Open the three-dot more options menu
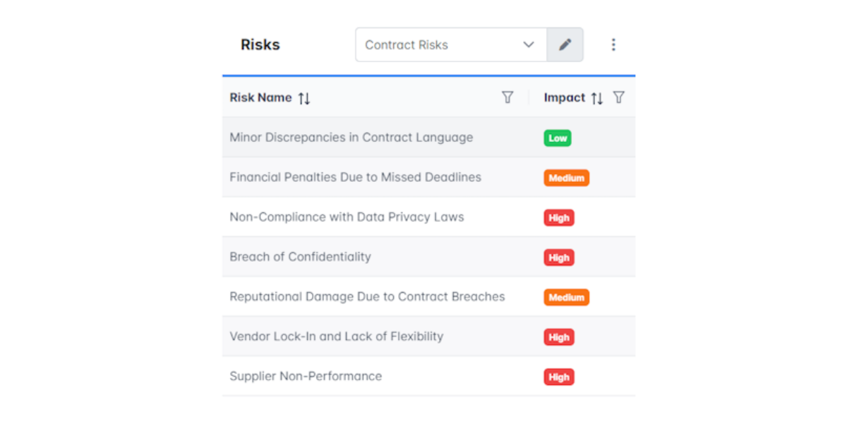This screenshot has width=847, height=443. click(613, 44)
